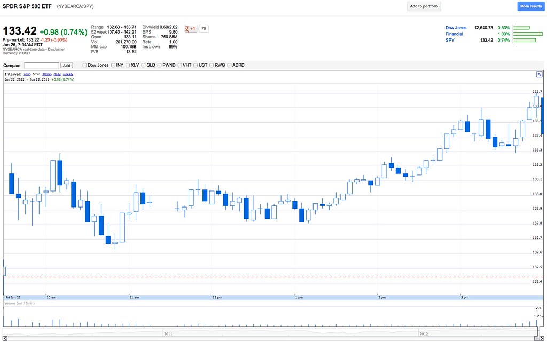The height and width of the screenshot is (342, 547).
Task: Click the Volume (mil / 5min) label
Action: point(20,304)
